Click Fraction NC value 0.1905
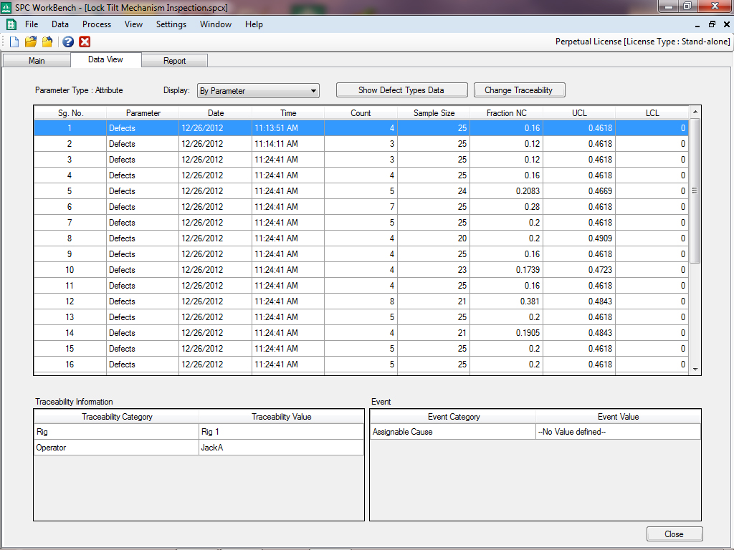The width and height of the screenshot is (734, 550). pyautogui.click(x=507, y=333)
